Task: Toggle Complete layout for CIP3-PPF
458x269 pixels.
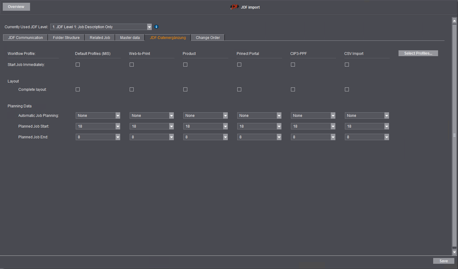Action: tap(293, 90)
